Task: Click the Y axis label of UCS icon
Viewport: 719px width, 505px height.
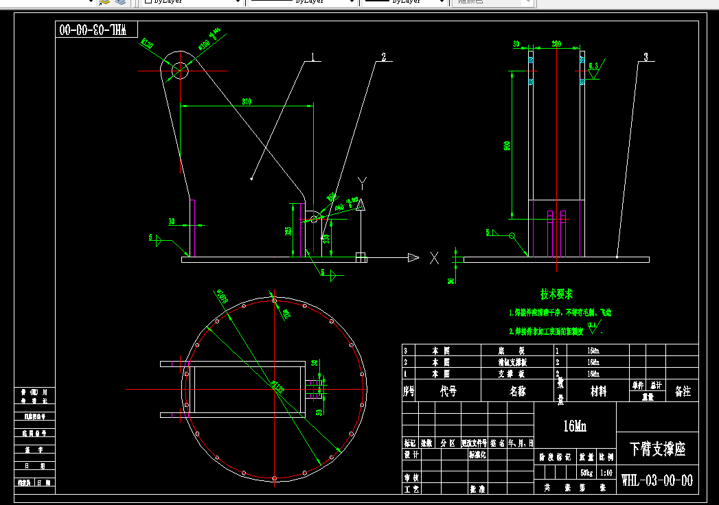Action: 363,184
